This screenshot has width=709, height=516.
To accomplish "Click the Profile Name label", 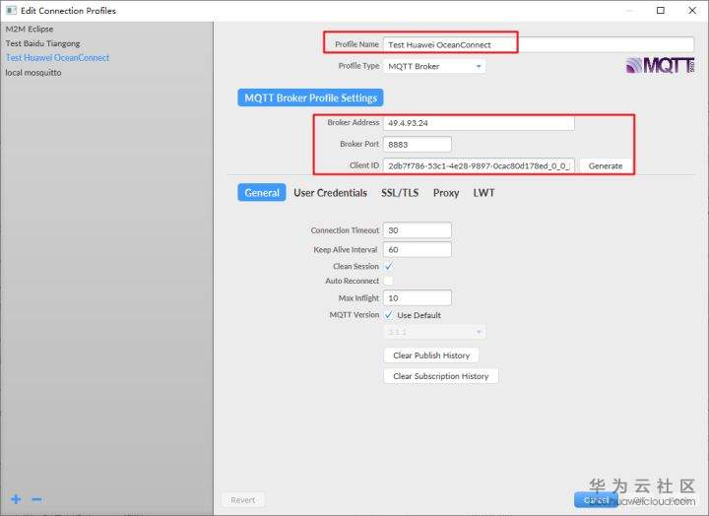I will point(356,44).
